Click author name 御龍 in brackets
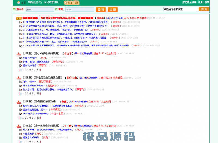 click(64, 102)
